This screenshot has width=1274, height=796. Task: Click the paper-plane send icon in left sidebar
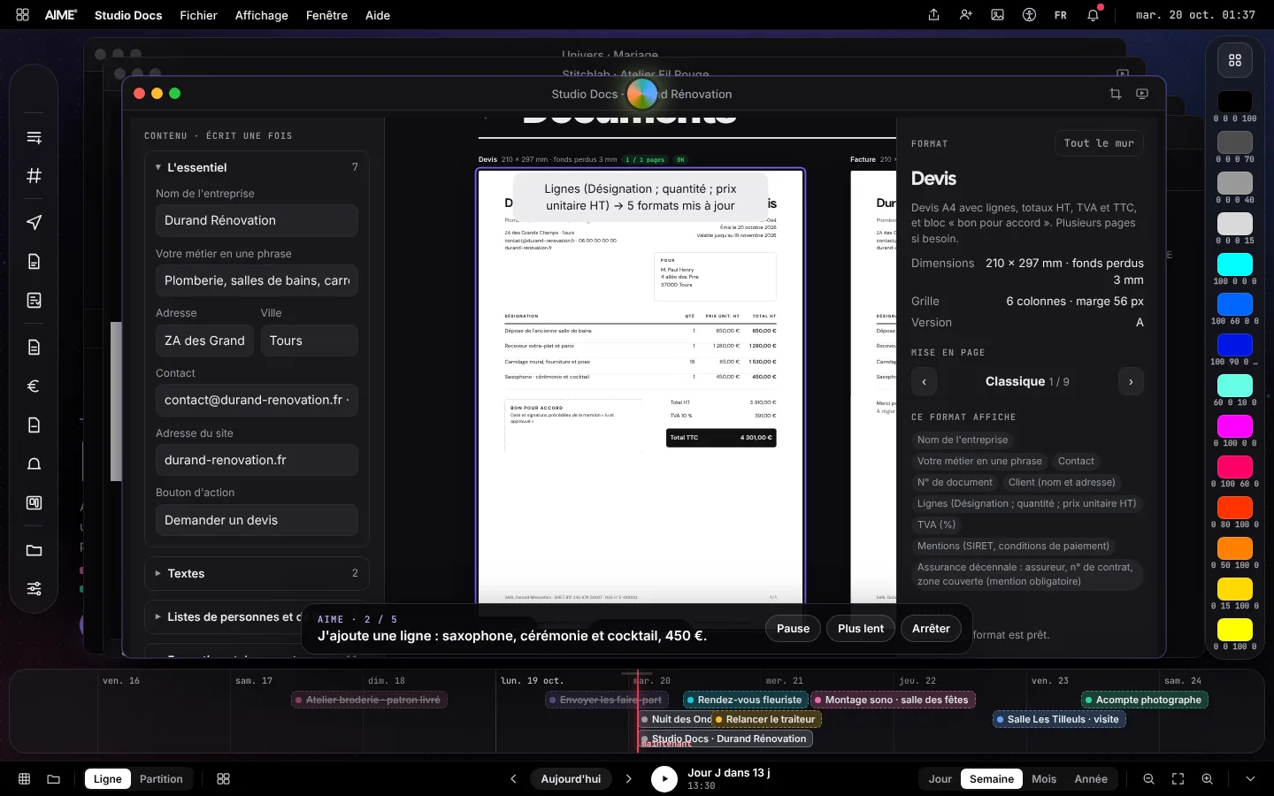[x=34, y=222]
